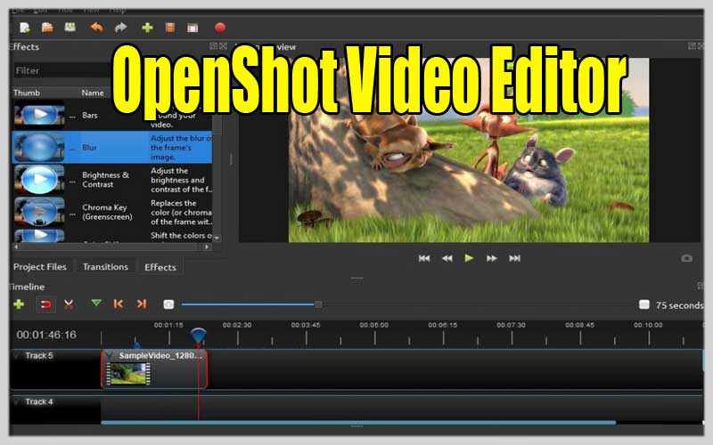Play the video preview
713x445 pixels.
point(469,258)
